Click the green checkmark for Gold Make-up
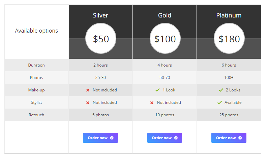The width and height of the screenshot is (268, 160). (157, 90)
